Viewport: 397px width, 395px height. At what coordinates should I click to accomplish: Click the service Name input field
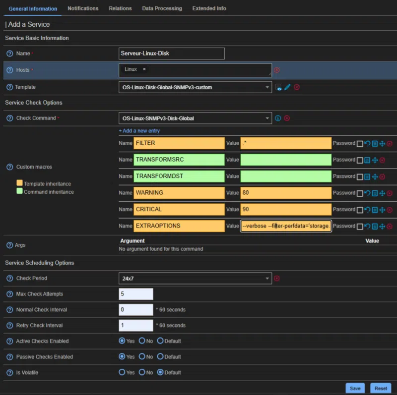click(x=172, y=54)
